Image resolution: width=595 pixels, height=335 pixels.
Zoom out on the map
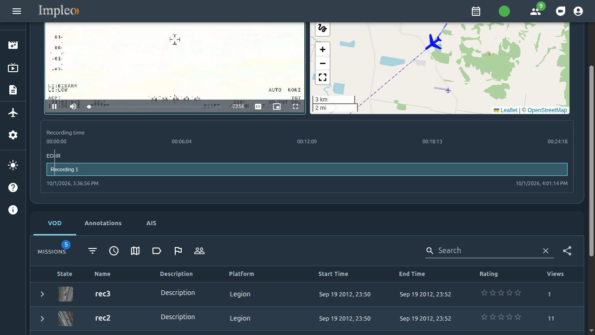(x=323, y=63)
